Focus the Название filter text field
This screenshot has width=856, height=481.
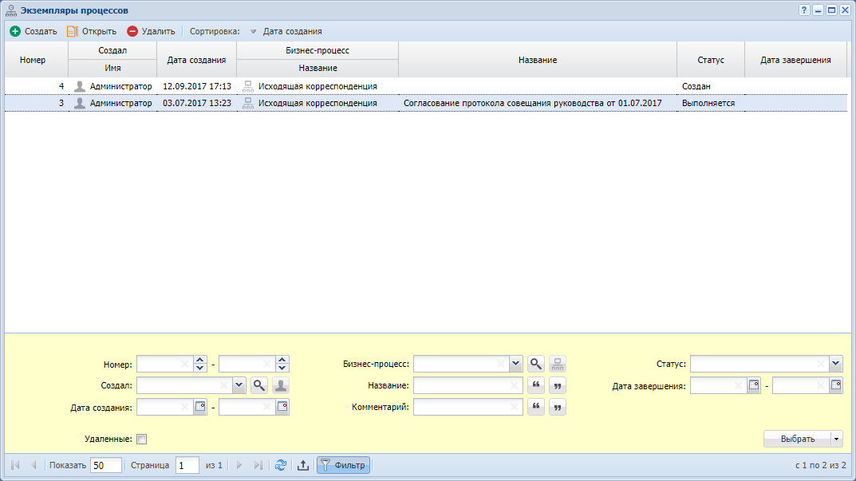467,385
